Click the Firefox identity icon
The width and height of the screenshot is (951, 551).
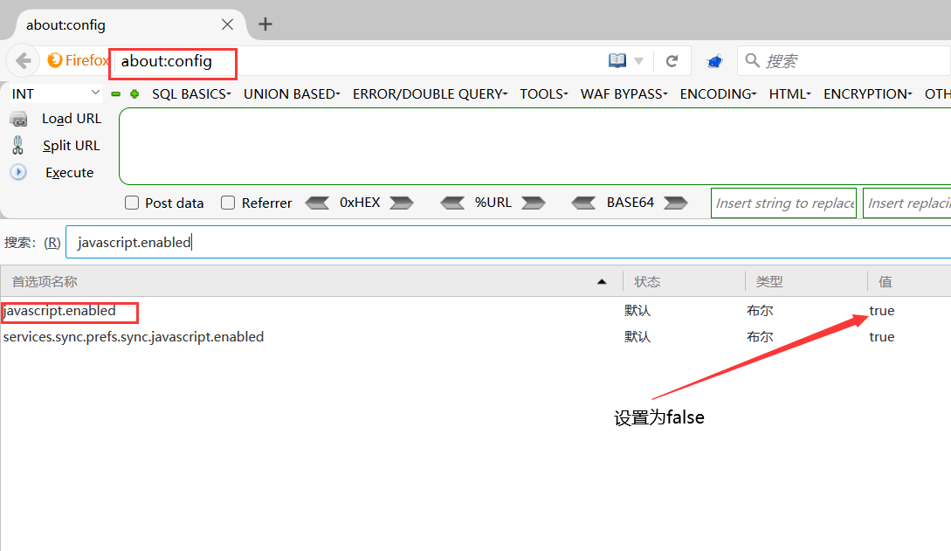click(55, 60)
